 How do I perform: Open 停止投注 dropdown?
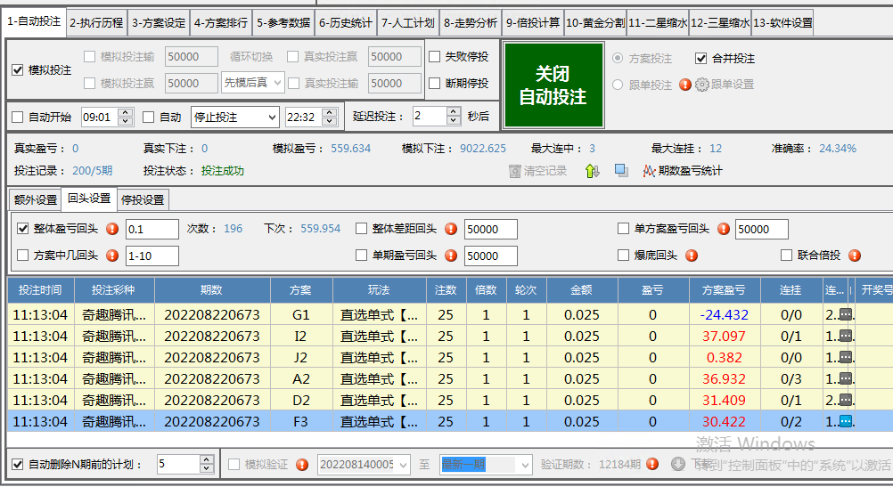(x=235, y=118)
